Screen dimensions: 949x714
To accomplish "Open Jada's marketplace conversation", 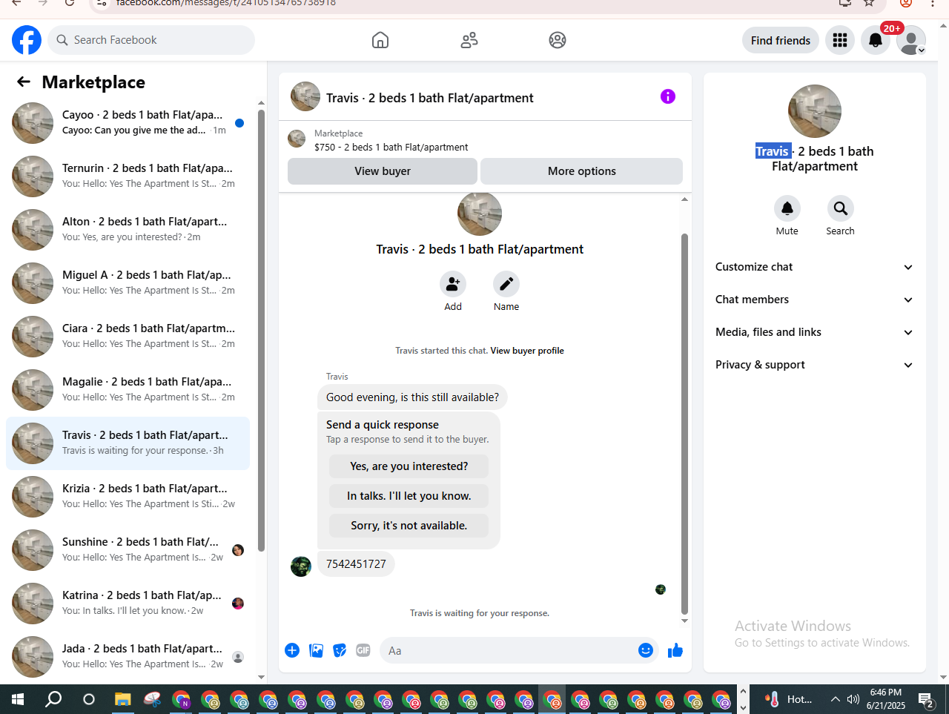I will coord(128,657).
